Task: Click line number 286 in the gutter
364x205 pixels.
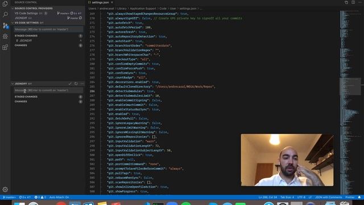Action: [x=92, y=91]
